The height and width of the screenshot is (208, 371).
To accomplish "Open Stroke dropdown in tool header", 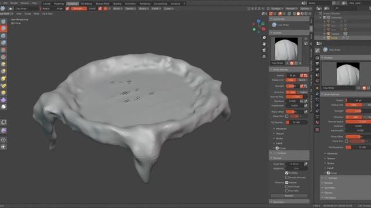I will (143, 9).
